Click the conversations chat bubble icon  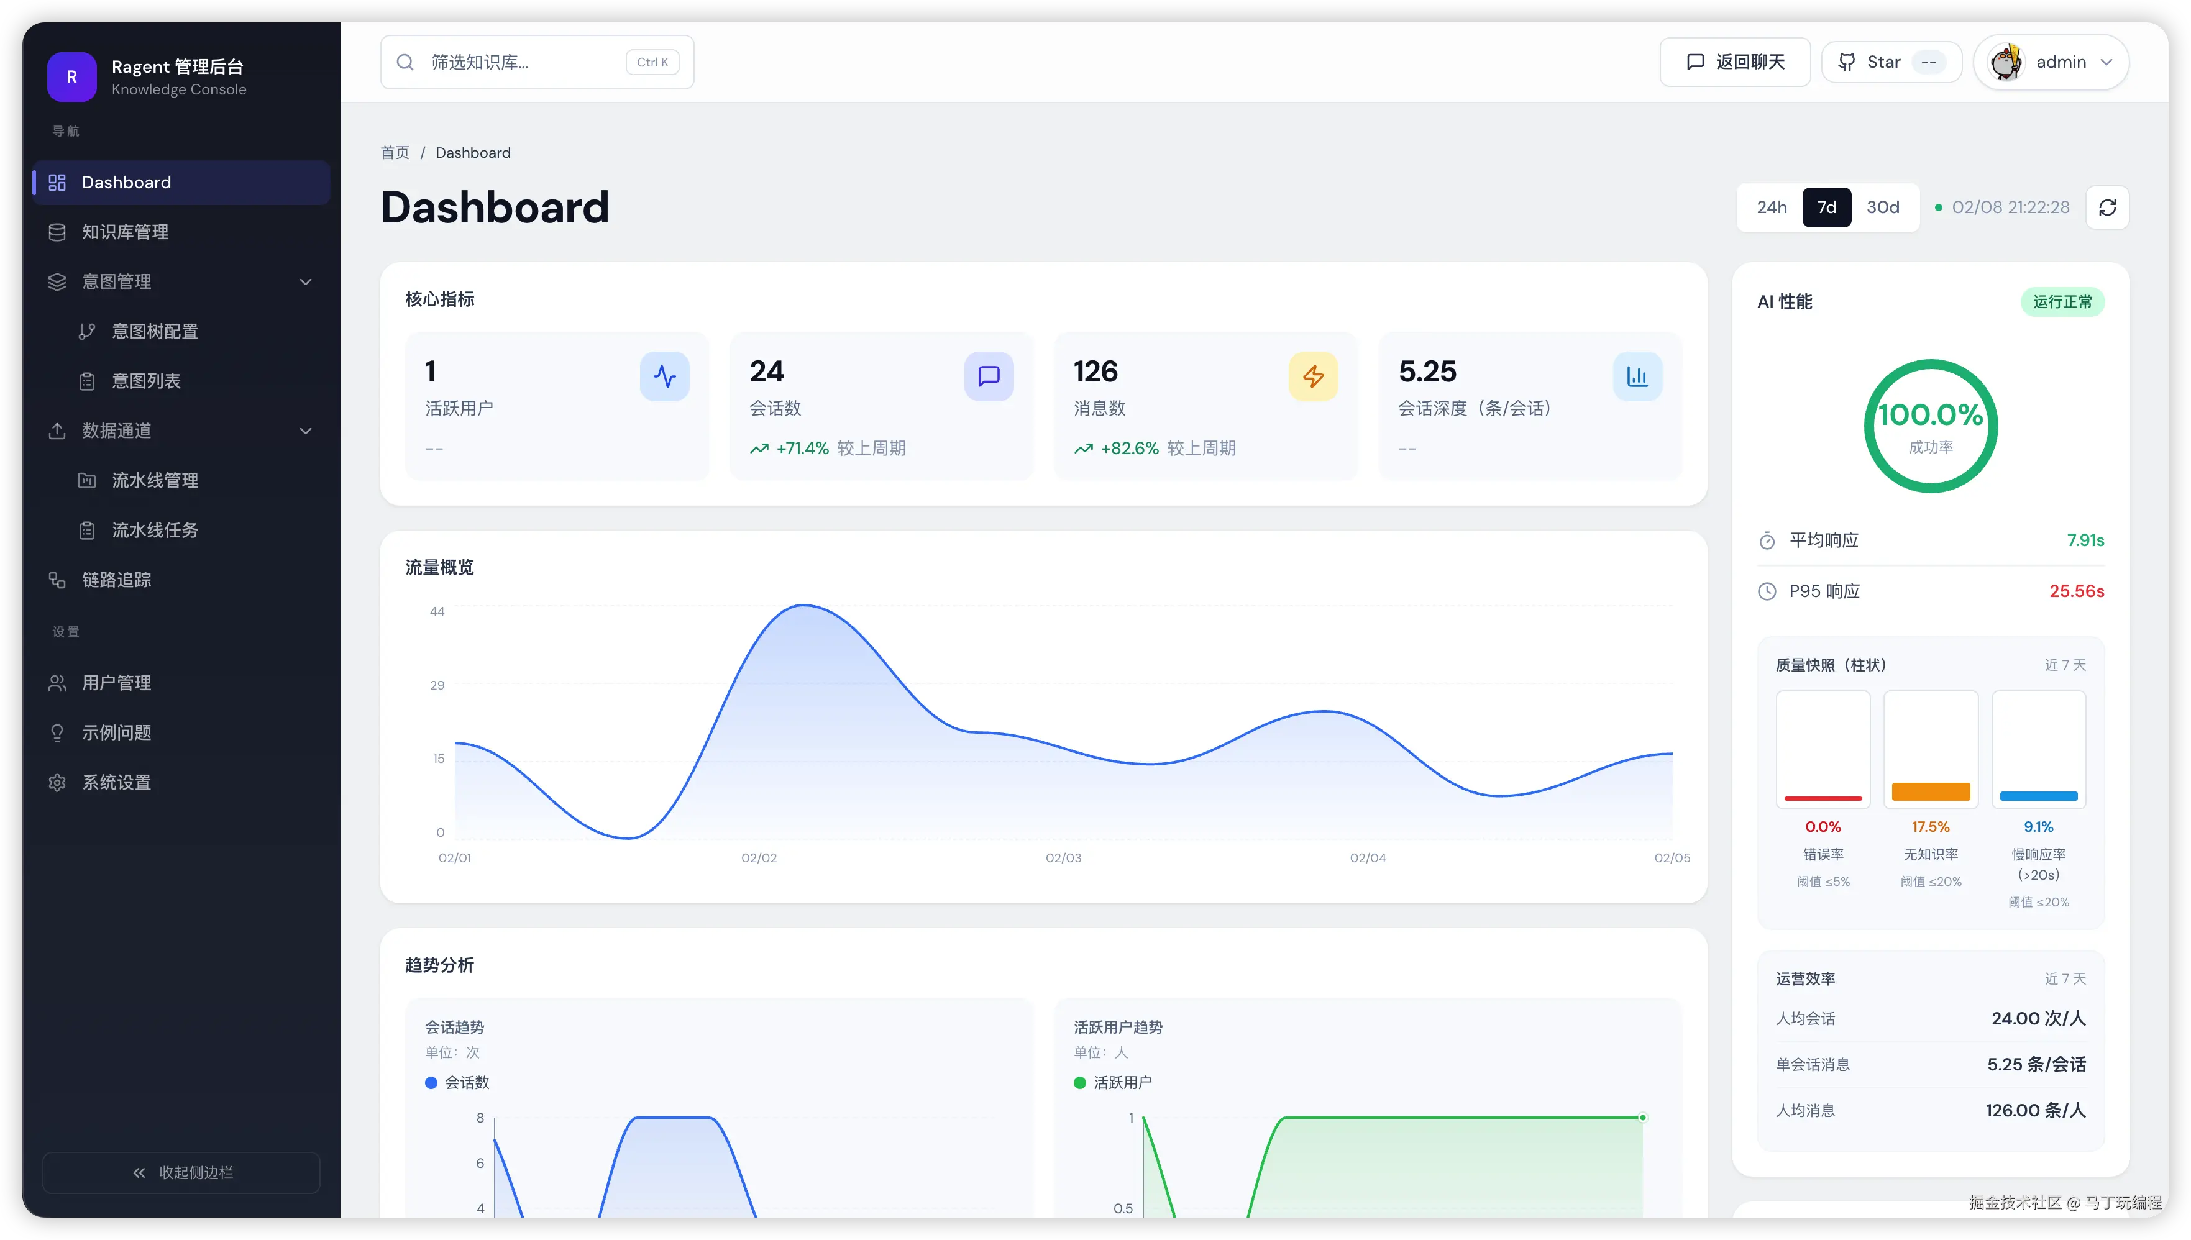tap(988, 376)
